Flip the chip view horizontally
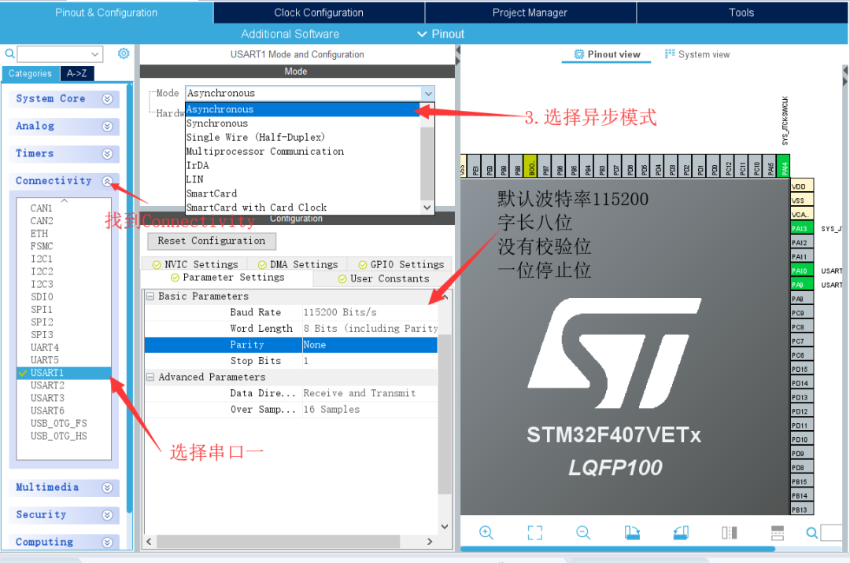850x563 pixels. (x=729, y=532)
